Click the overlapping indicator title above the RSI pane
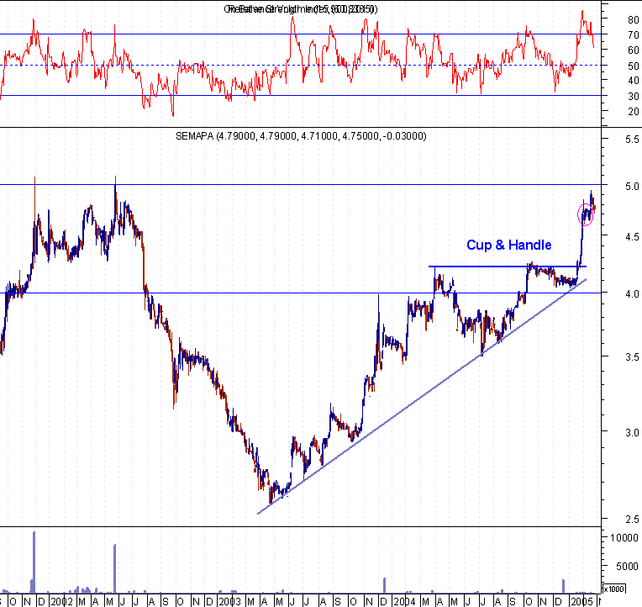Image resolution: width=642 pixels, height=607 pixels. 301,9
